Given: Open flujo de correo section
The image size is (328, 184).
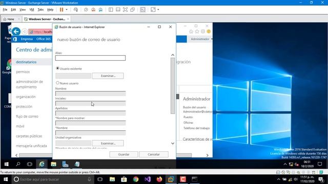Looking at the screenshot, I should [x=27, y=117].
